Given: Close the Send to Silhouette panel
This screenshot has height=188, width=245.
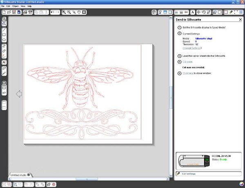Looking at the screenshot, I should [x=241, y=20].
